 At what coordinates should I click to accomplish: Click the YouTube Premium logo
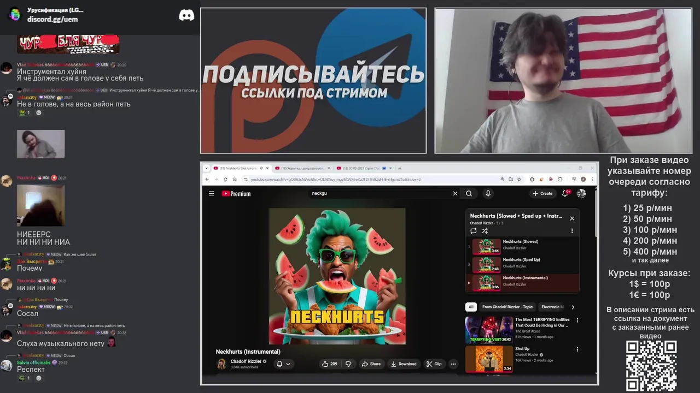236,193
